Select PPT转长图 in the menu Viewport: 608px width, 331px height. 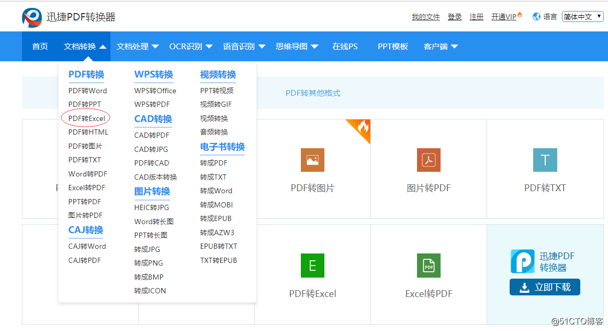tap(151, 235)
